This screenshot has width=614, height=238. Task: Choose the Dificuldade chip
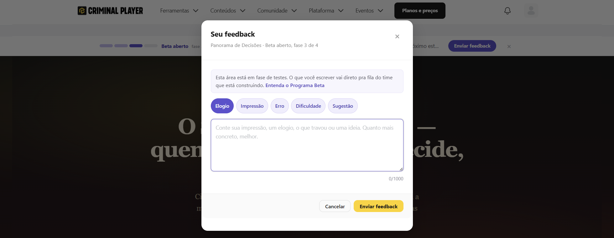click(x=308, y=106)
